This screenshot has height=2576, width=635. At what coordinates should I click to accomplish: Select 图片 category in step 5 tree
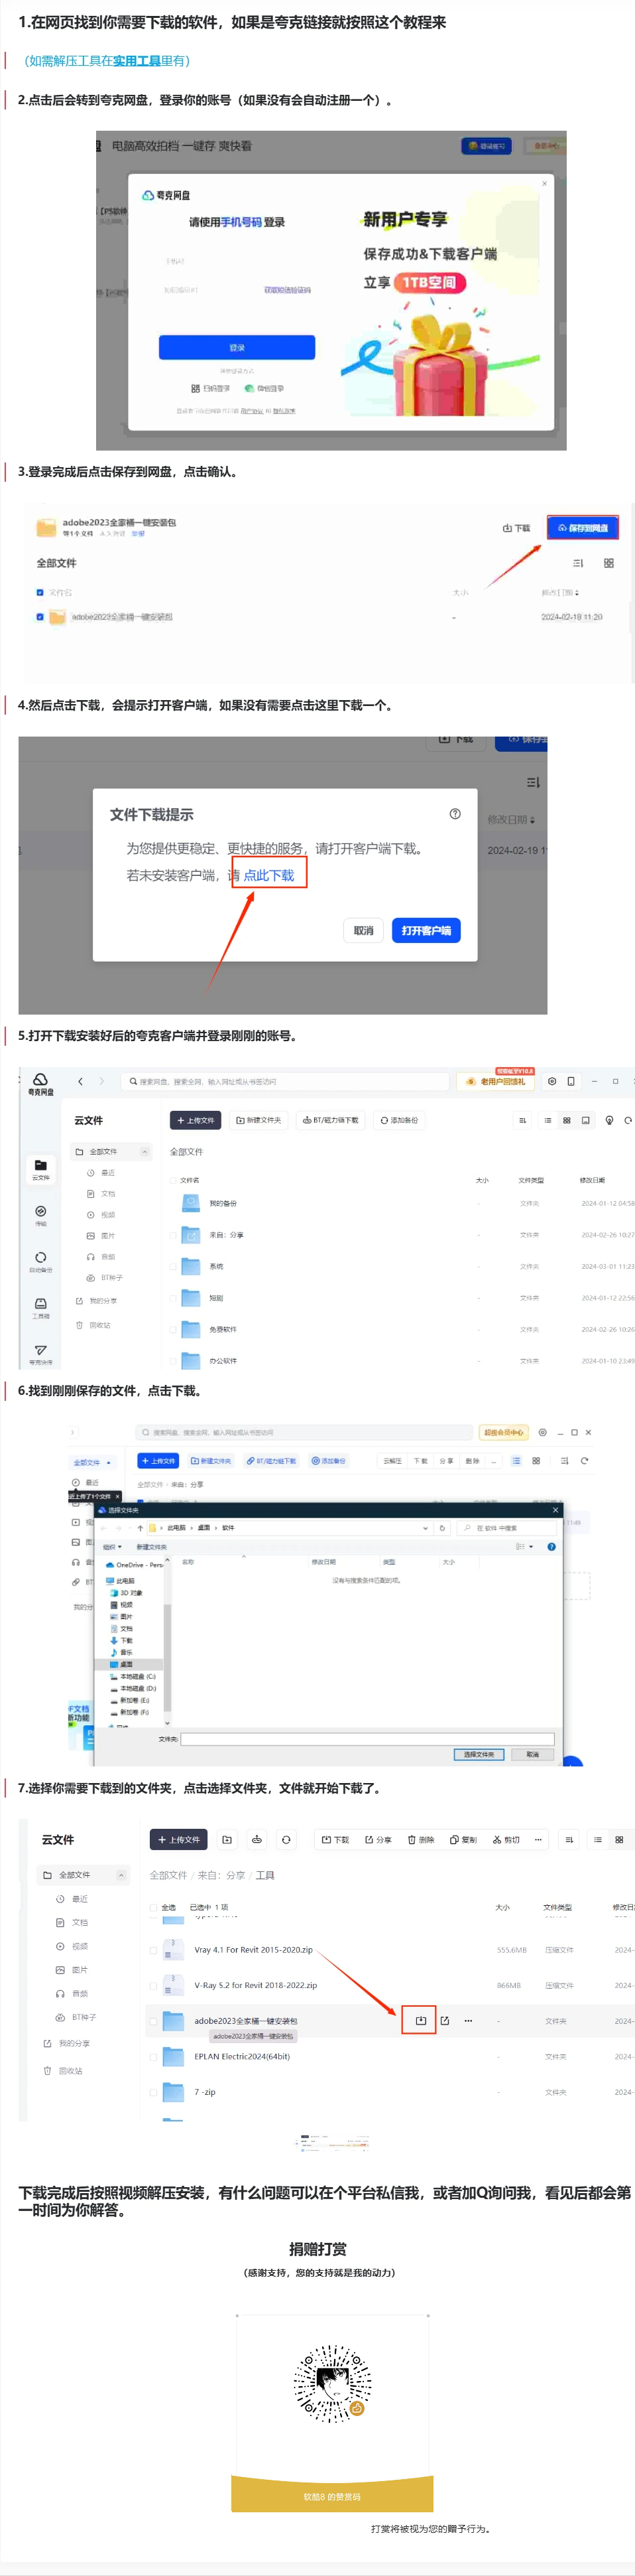click(101, 1235)
